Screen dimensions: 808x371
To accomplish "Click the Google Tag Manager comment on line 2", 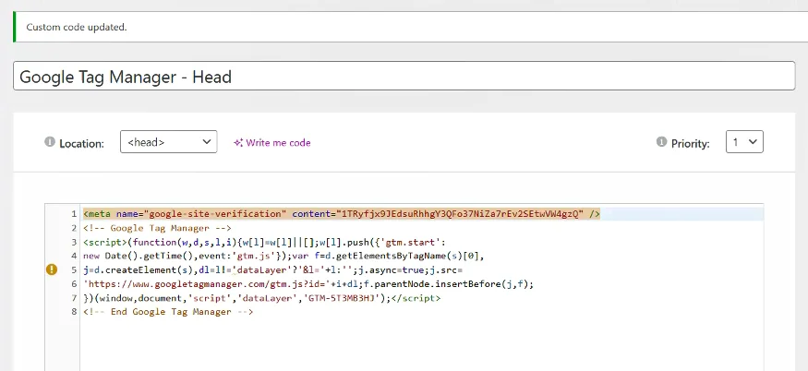I will point(157,228).
